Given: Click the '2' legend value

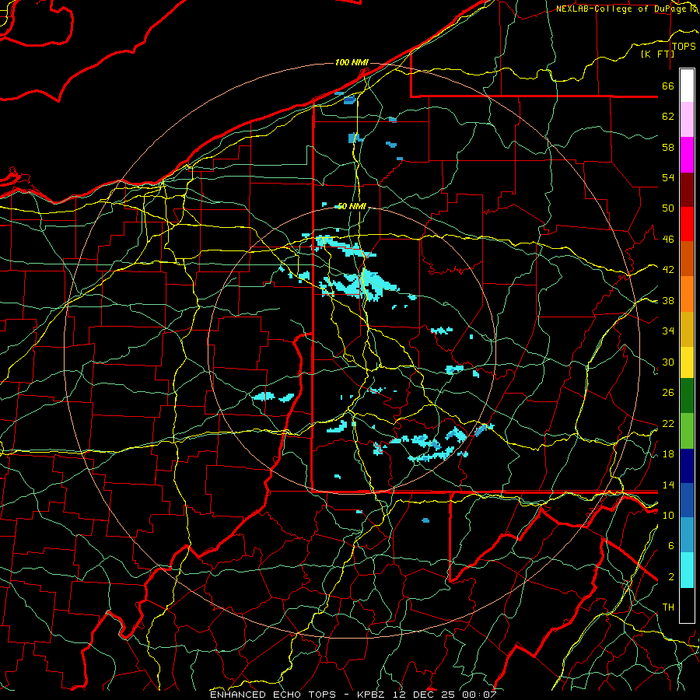Looking at the screenshot, I should [670, 577].
